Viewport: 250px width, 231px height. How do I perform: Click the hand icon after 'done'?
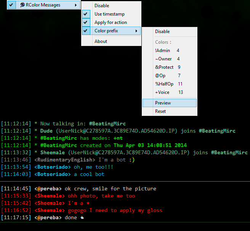[82, 218]
